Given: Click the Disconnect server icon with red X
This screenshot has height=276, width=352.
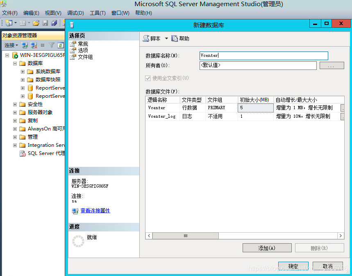Looking at the screenshot, I should (34, 45).
